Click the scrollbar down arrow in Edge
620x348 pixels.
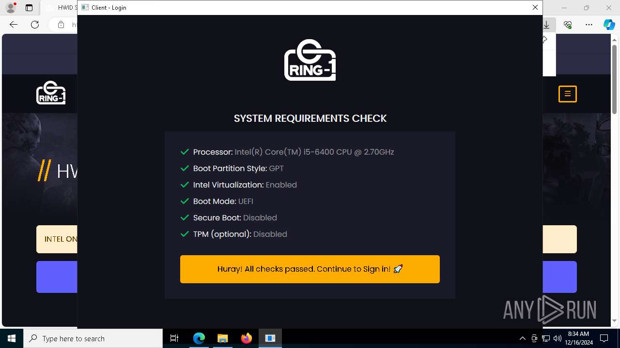(615, 321)
